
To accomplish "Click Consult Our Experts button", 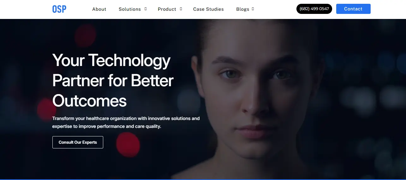I will [x=78, y=142].
